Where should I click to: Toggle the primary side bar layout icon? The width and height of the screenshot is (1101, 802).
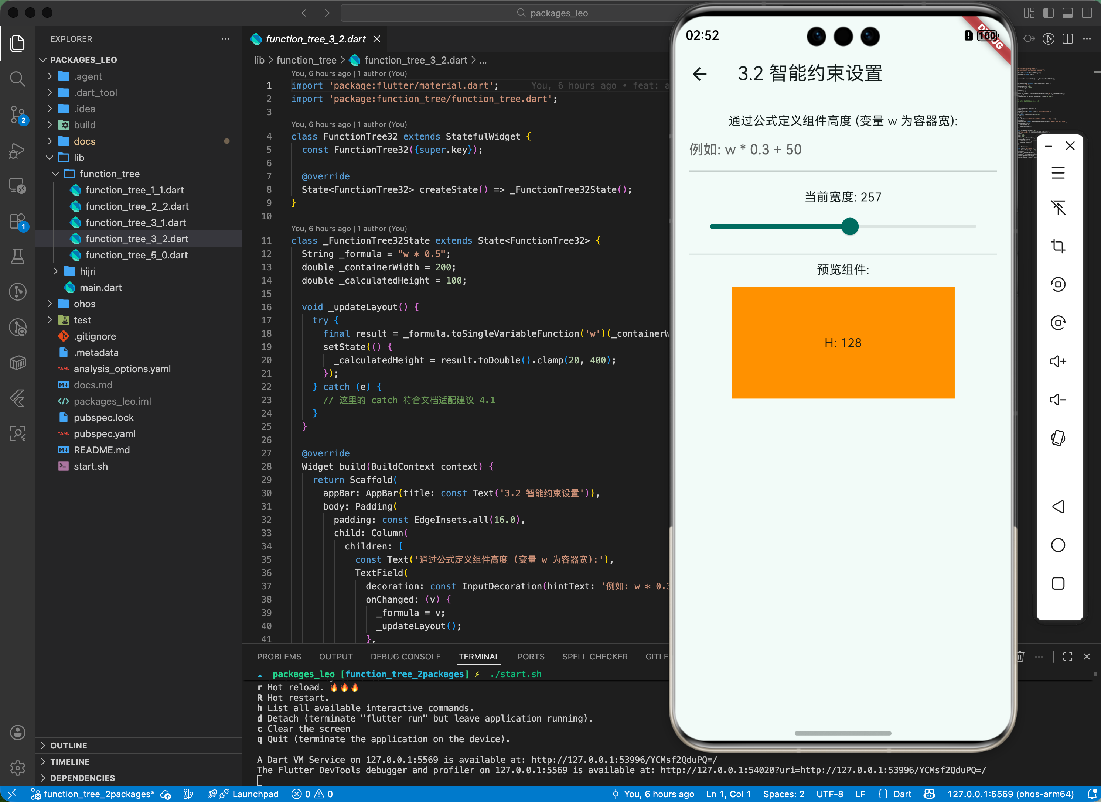[x=1048, y=13]
